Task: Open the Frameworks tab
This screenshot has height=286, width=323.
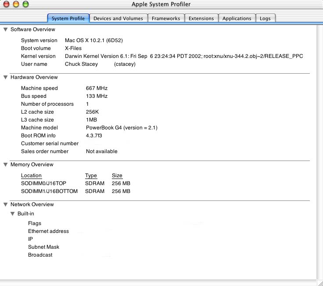Action: pos(166,18)
